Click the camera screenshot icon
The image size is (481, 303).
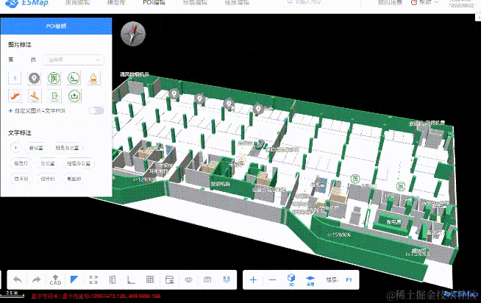click(207, 279)
